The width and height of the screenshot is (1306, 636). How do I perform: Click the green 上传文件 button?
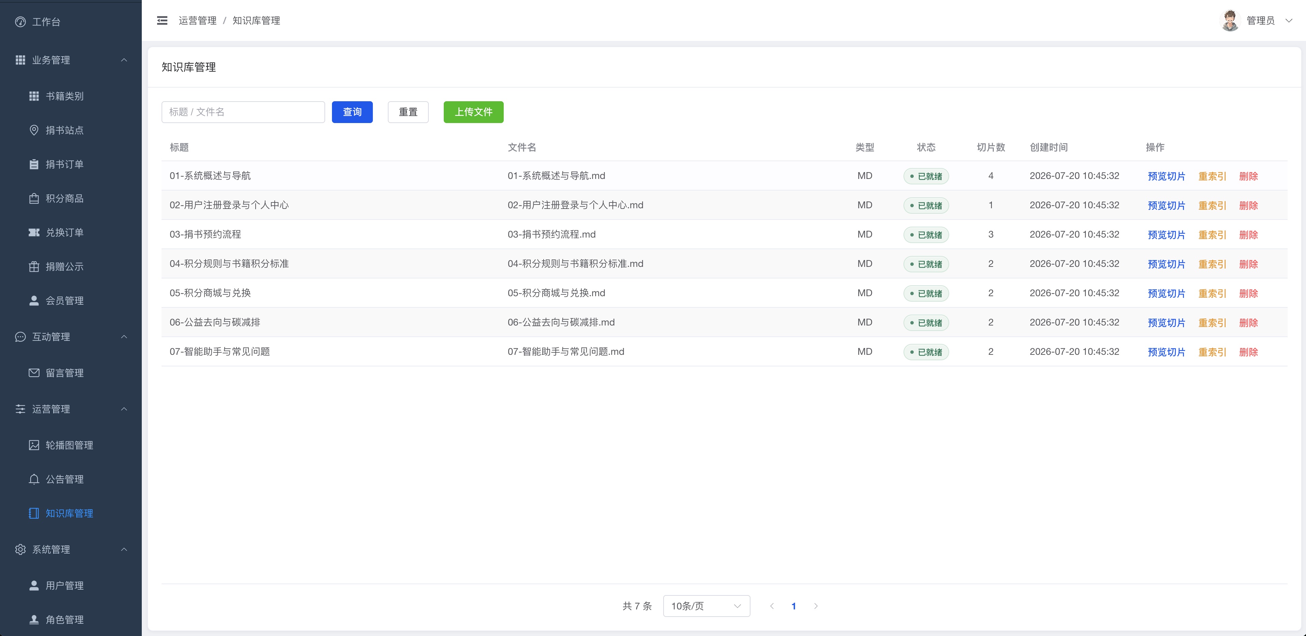[x=473, y=111]
